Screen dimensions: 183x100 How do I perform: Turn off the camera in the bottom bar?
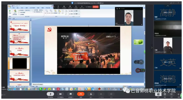coord(60,94)
